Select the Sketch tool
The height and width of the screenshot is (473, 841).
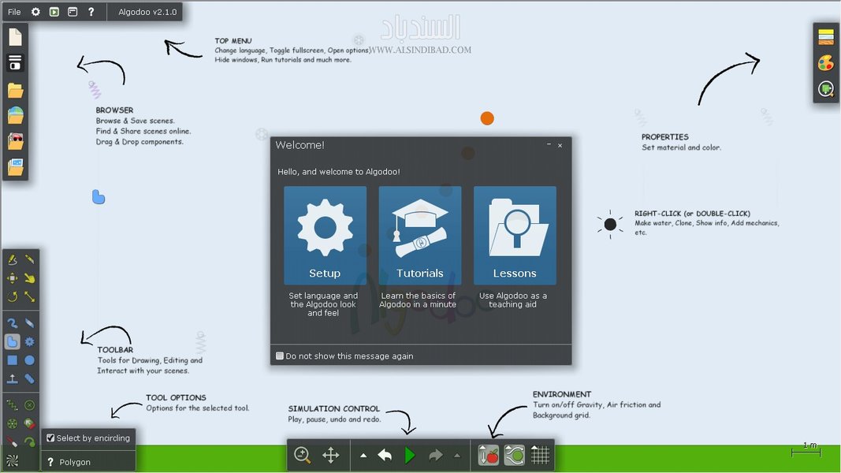(x=13, y=260)
